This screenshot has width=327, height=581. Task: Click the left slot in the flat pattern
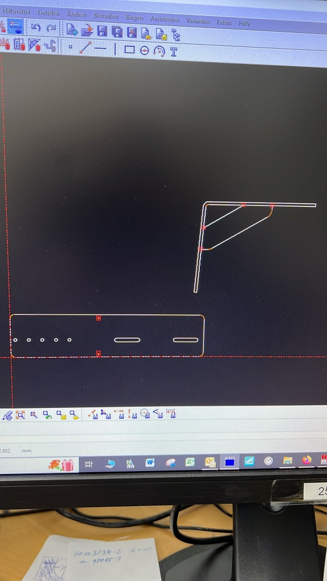point(127,340)
